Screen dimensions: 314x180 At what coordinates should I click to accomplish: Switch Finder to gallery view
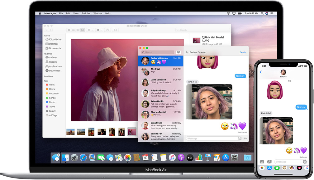click(83, 30)
